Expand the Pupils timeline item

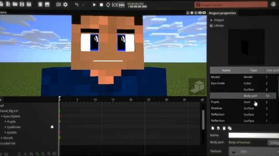tap(5, 122)
